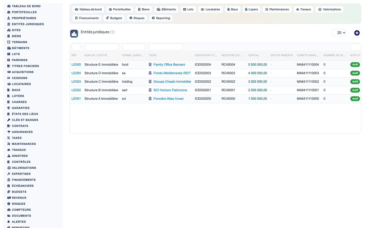Screen dimensions: 368x228
Task: Open the Risques top tab
Action: pos(137,18)
